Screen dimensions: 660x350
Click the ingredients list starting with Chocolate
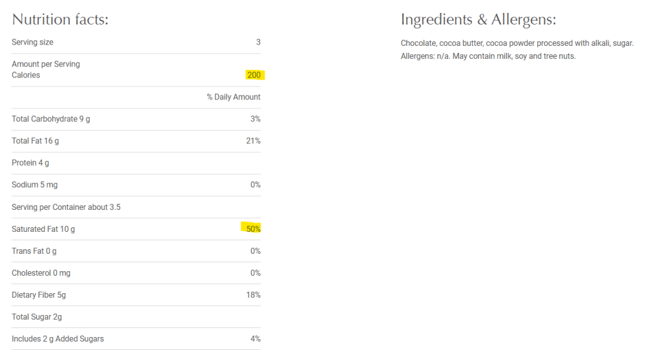point(517,43)
